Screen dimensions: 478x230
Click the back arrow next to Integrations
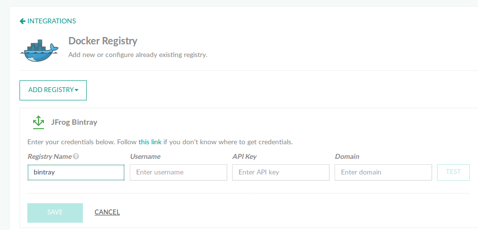[22, 21]
